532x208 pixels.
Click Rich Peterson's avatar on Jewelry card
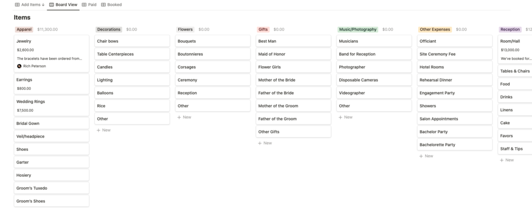(19, 66)
